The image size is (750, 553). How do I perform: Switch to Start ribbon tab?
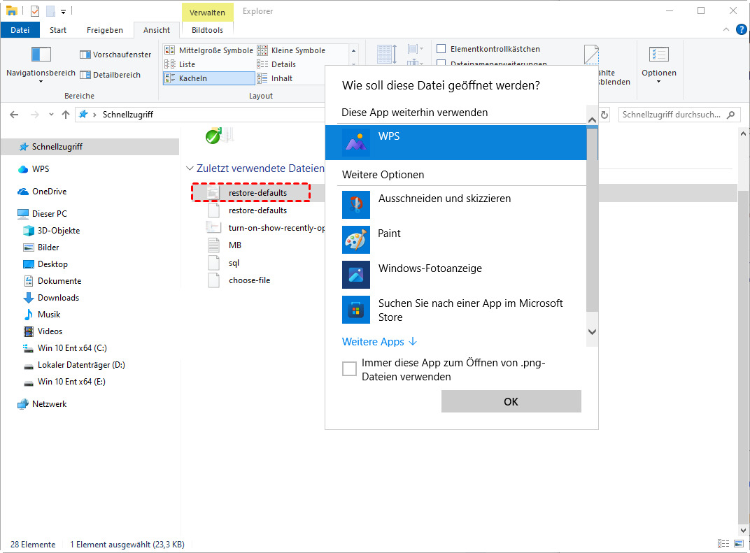[x=58, y=29]
